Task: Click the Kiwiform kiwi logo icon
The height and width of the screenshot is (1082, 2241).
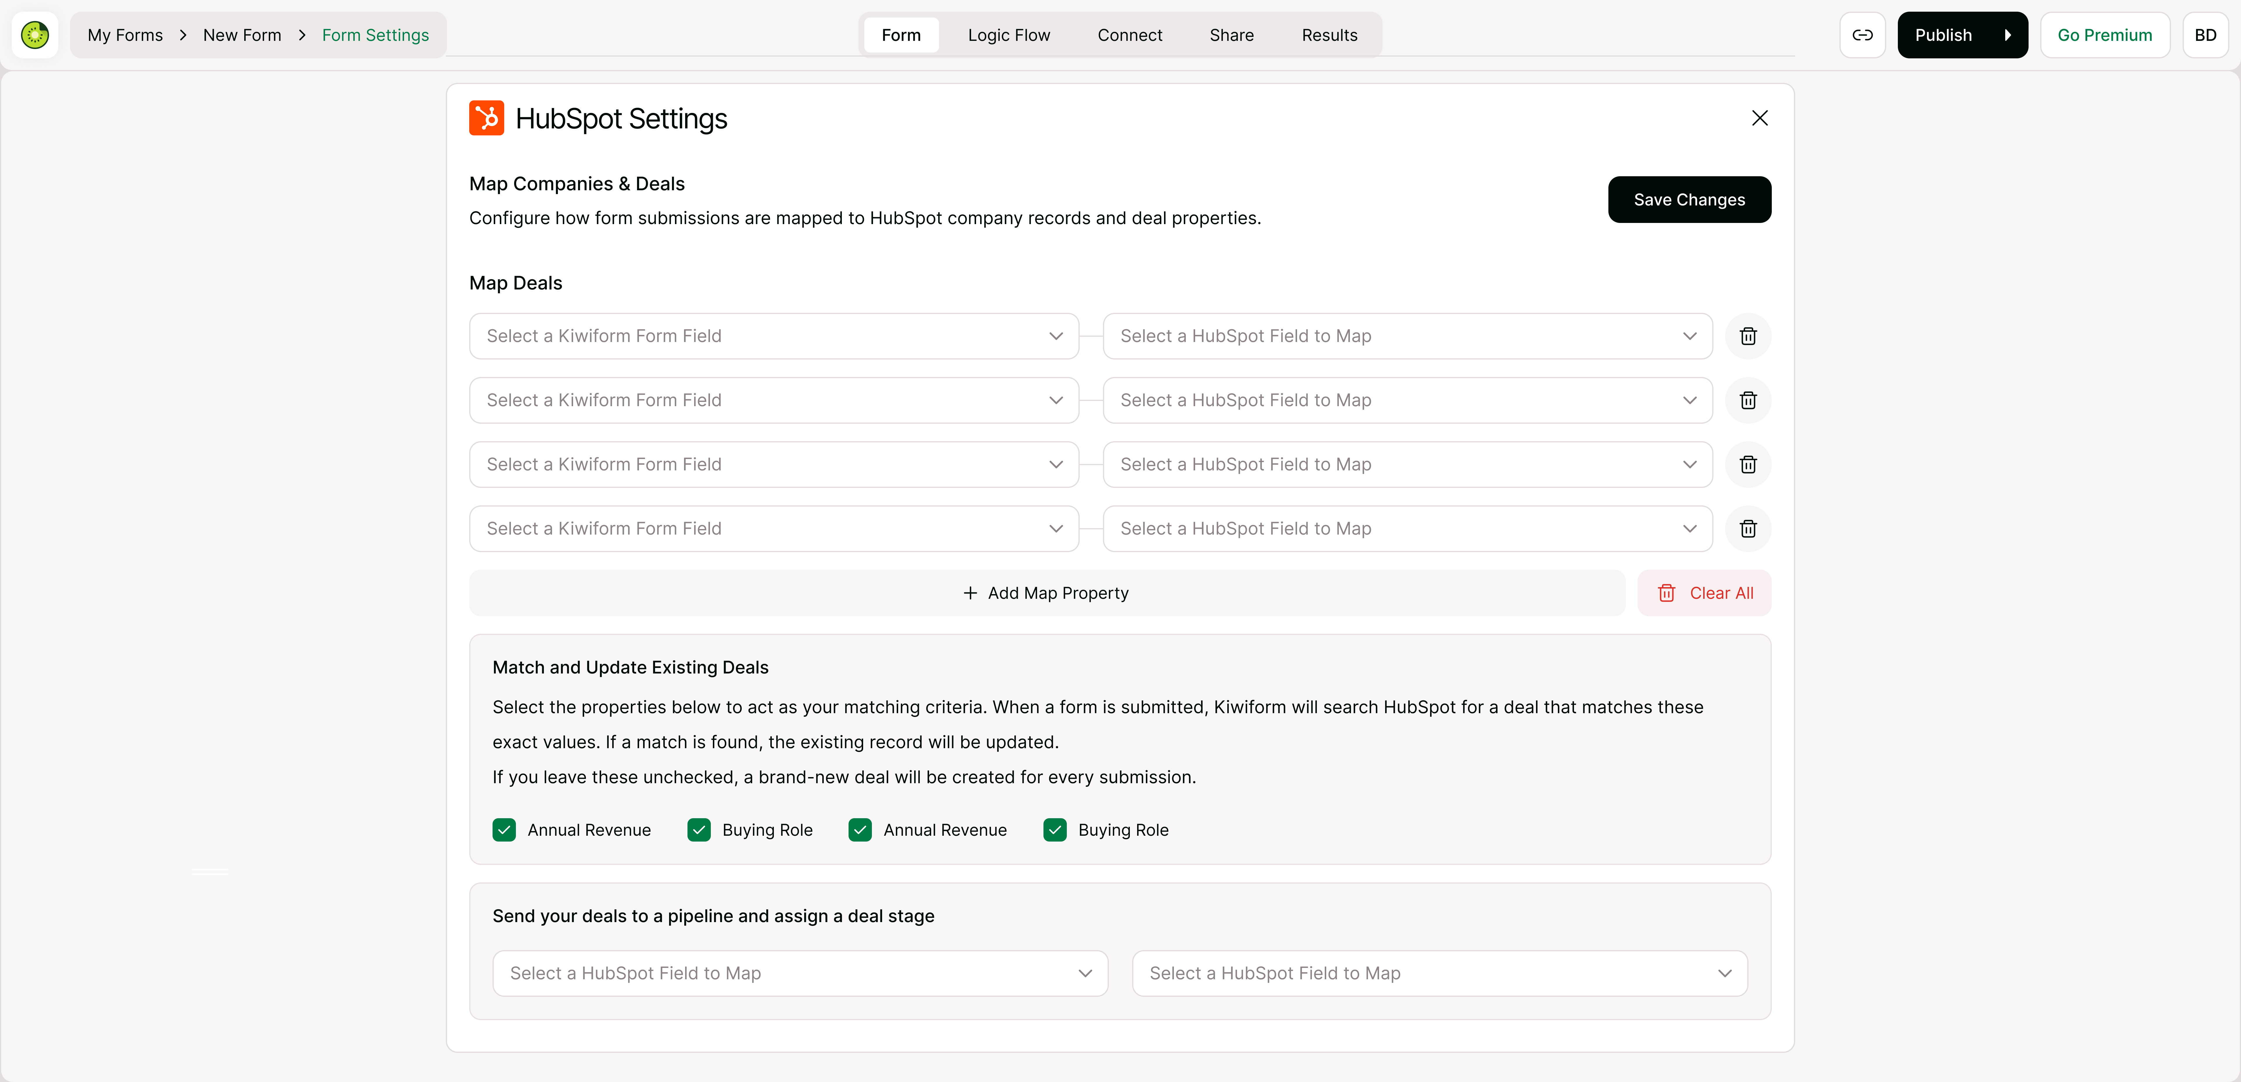Action: click(x=35, y=35)
